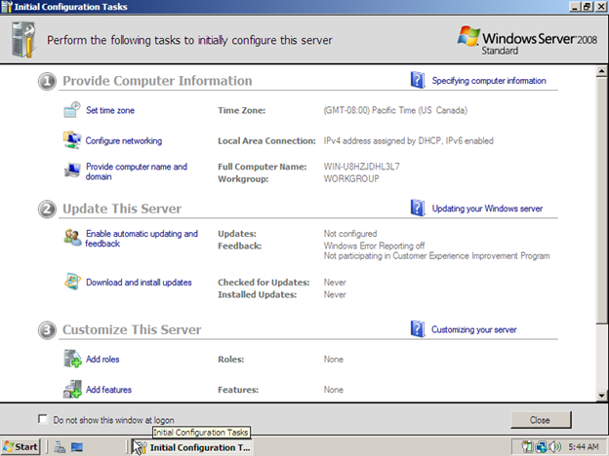This screenshot has width=609, height=456.
Task: Click the Set time zone clock icon
Action: click(x=72, y=110)
